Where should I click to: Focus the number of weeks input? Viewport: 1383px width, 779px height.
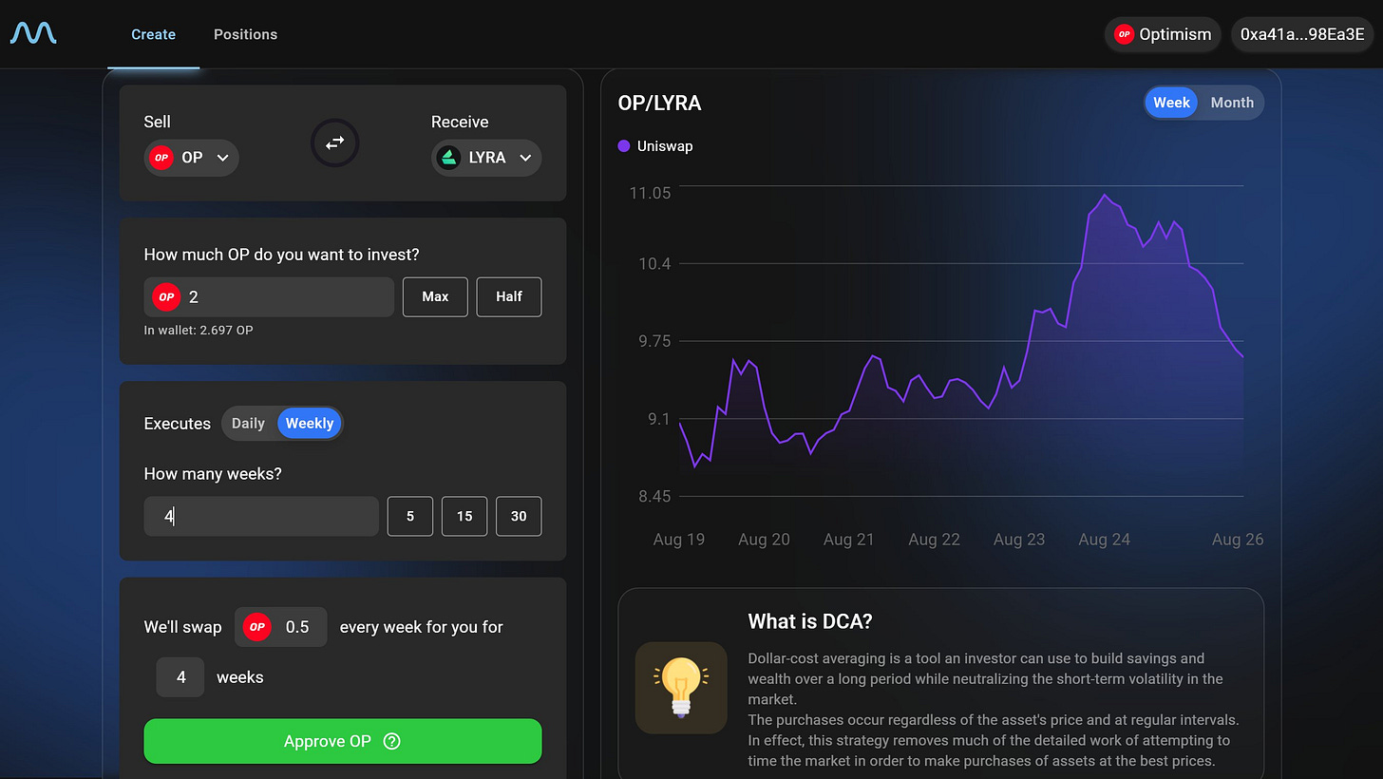(x=261, y=516)
